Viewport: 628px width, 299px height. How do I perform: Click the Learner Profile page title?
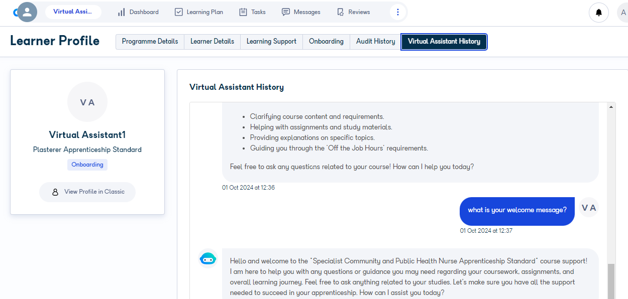pos(55,41)
